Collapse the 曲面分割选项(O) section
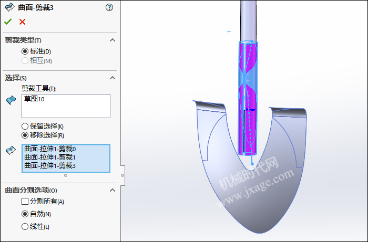The height and width of the screenshot is (242, 368). pos(113,190)
